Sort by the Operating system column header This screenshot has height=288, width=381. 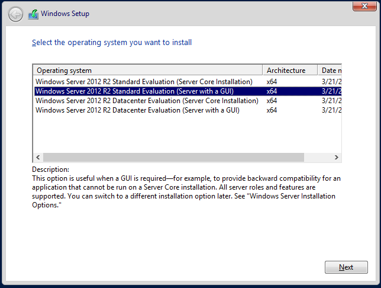click(x=148, y=71)
